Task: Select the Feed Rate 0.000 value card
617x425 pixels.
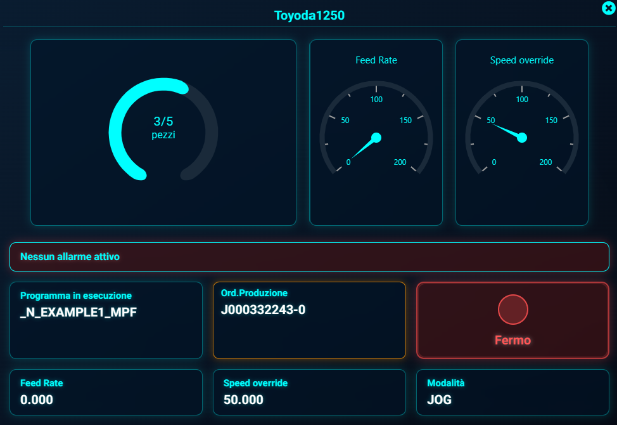Action: [106, 392]
